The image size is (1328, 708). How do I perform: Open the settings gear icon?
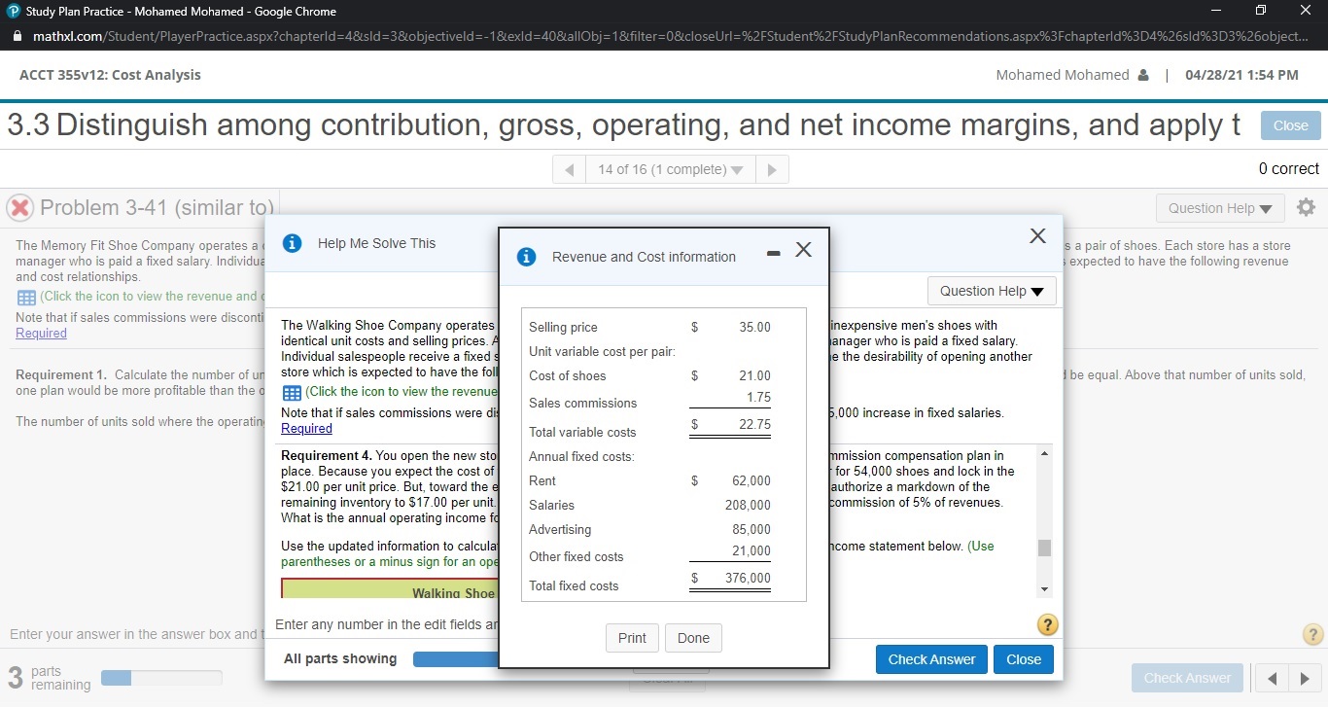click(x=1306, y=207)
